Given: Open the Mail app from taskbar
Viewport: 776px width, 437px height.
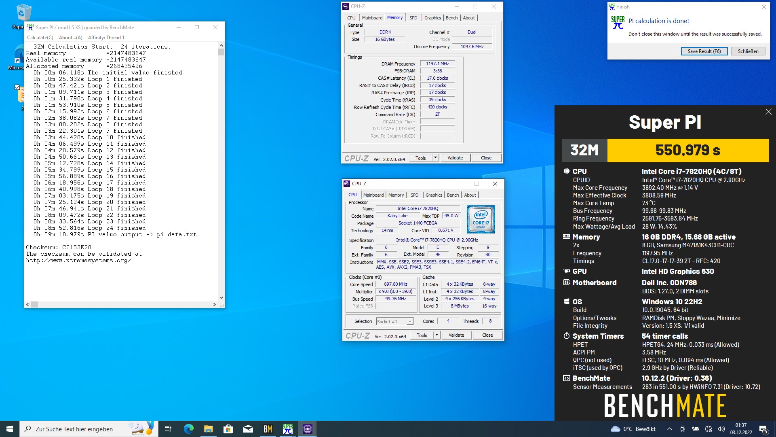Looking at the screenshot, I should pos(248,429).
